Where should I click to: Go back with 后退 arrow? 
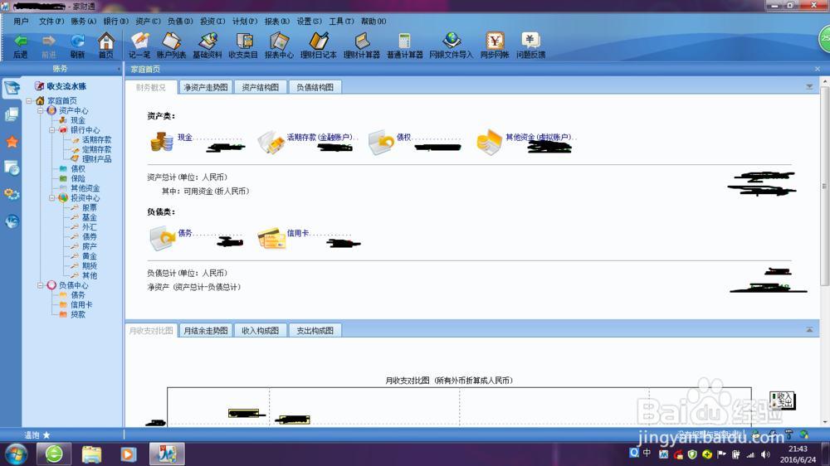20,46
